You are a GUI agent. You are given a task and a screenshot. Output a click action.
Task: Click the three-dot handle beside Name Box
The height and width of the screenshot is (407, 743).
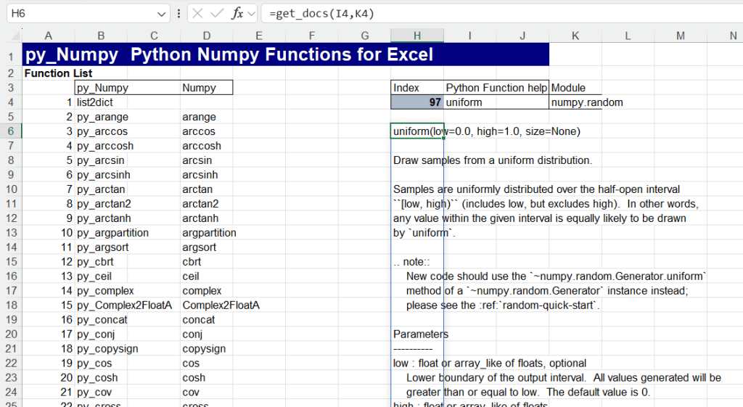tap(179, 14)
